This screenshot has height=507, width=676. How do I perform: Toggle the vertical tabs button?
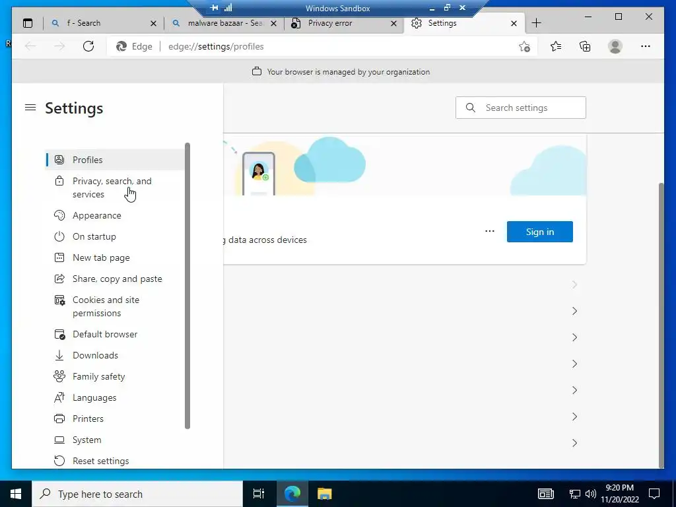pos(28,23)
